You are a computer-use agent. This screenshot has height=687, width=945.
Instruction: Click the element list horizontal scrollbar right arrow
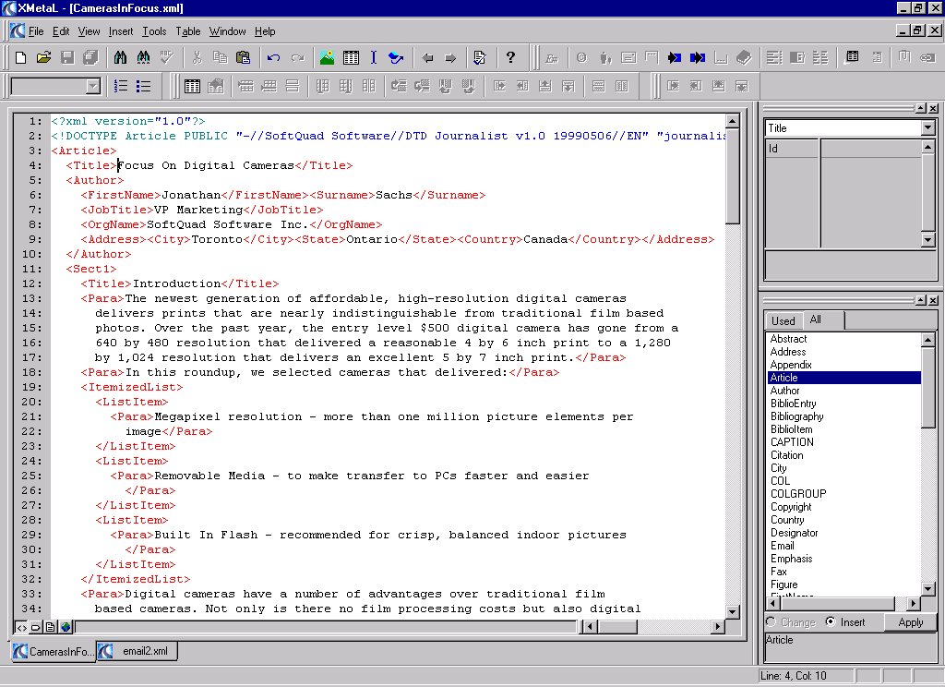(914, 603)
